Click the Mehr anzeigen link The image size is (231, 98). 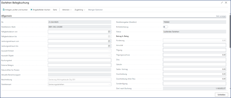pyautogui.click(x=221, y=16)
